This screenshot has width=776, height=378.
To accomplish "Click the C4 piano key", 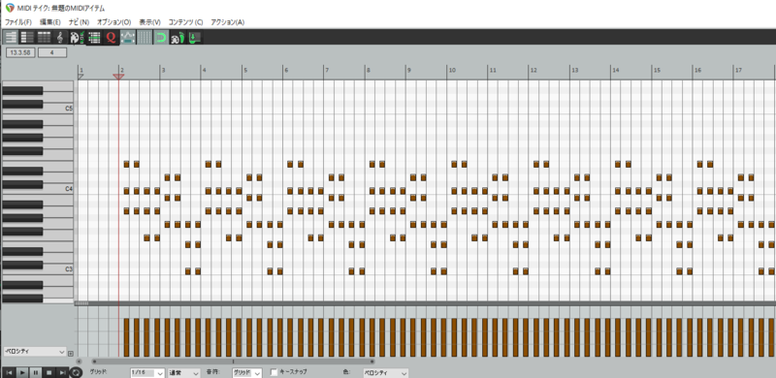I will tap(38, 190).
